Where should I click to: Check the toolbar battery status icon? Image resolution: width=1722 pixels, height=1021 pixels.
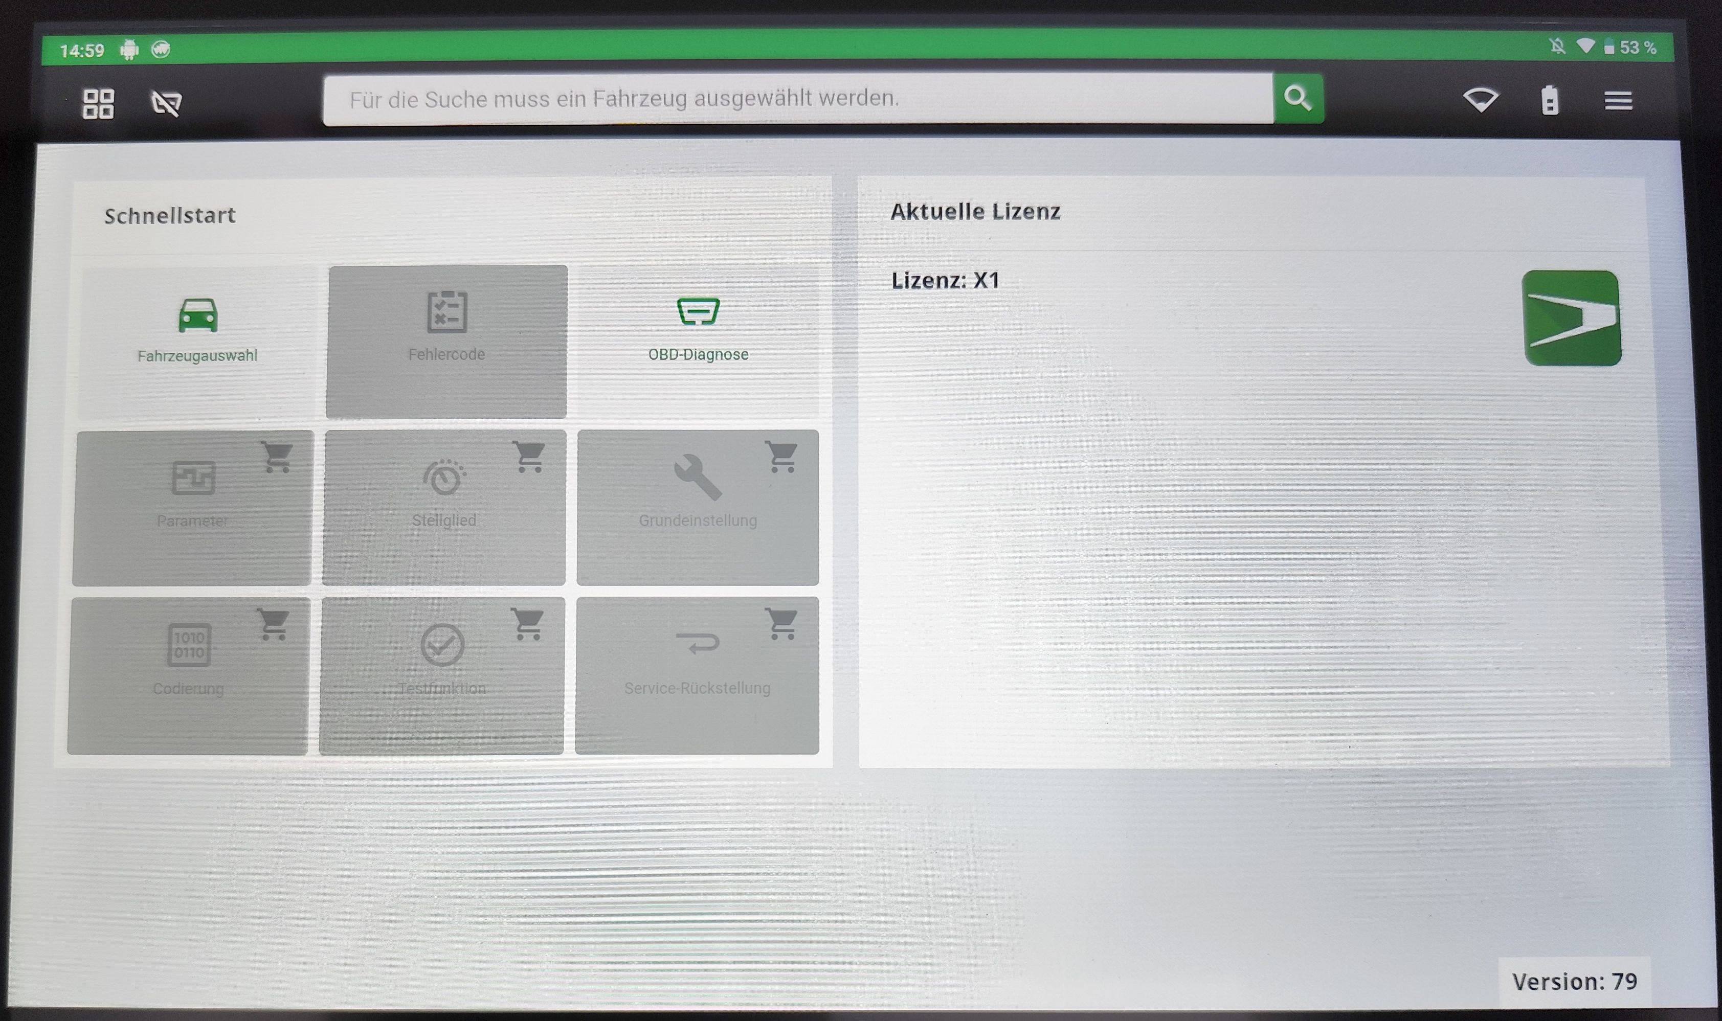click(x=1549, y=101)
